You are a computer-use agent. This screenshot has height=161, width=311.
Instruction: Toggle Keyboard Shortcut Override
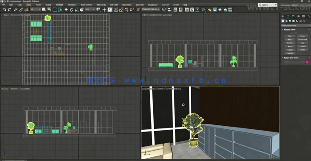click(110, 9)
